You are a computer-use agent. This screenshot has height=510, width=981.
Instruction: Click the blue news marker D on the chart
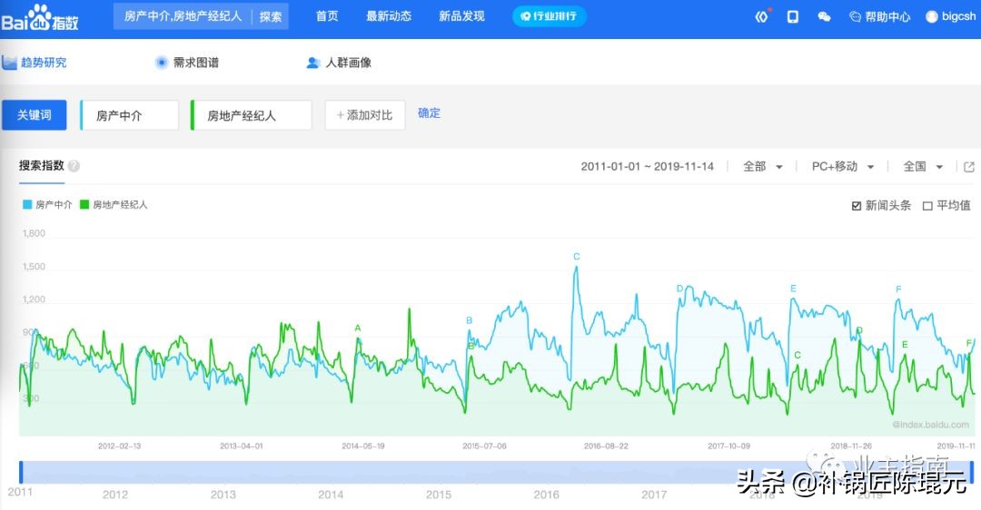679,289
